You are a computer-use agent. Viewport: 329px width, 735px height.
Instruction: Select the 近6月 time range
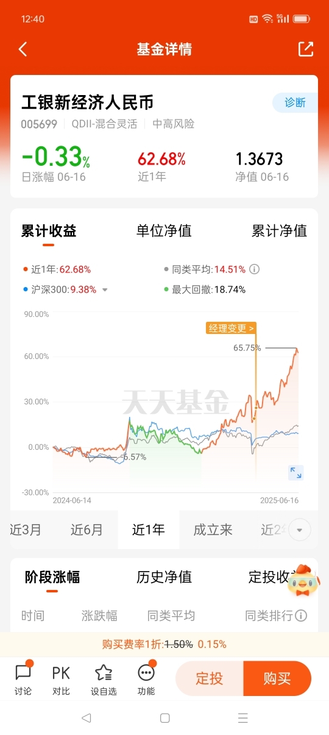(x=87, y=530)
